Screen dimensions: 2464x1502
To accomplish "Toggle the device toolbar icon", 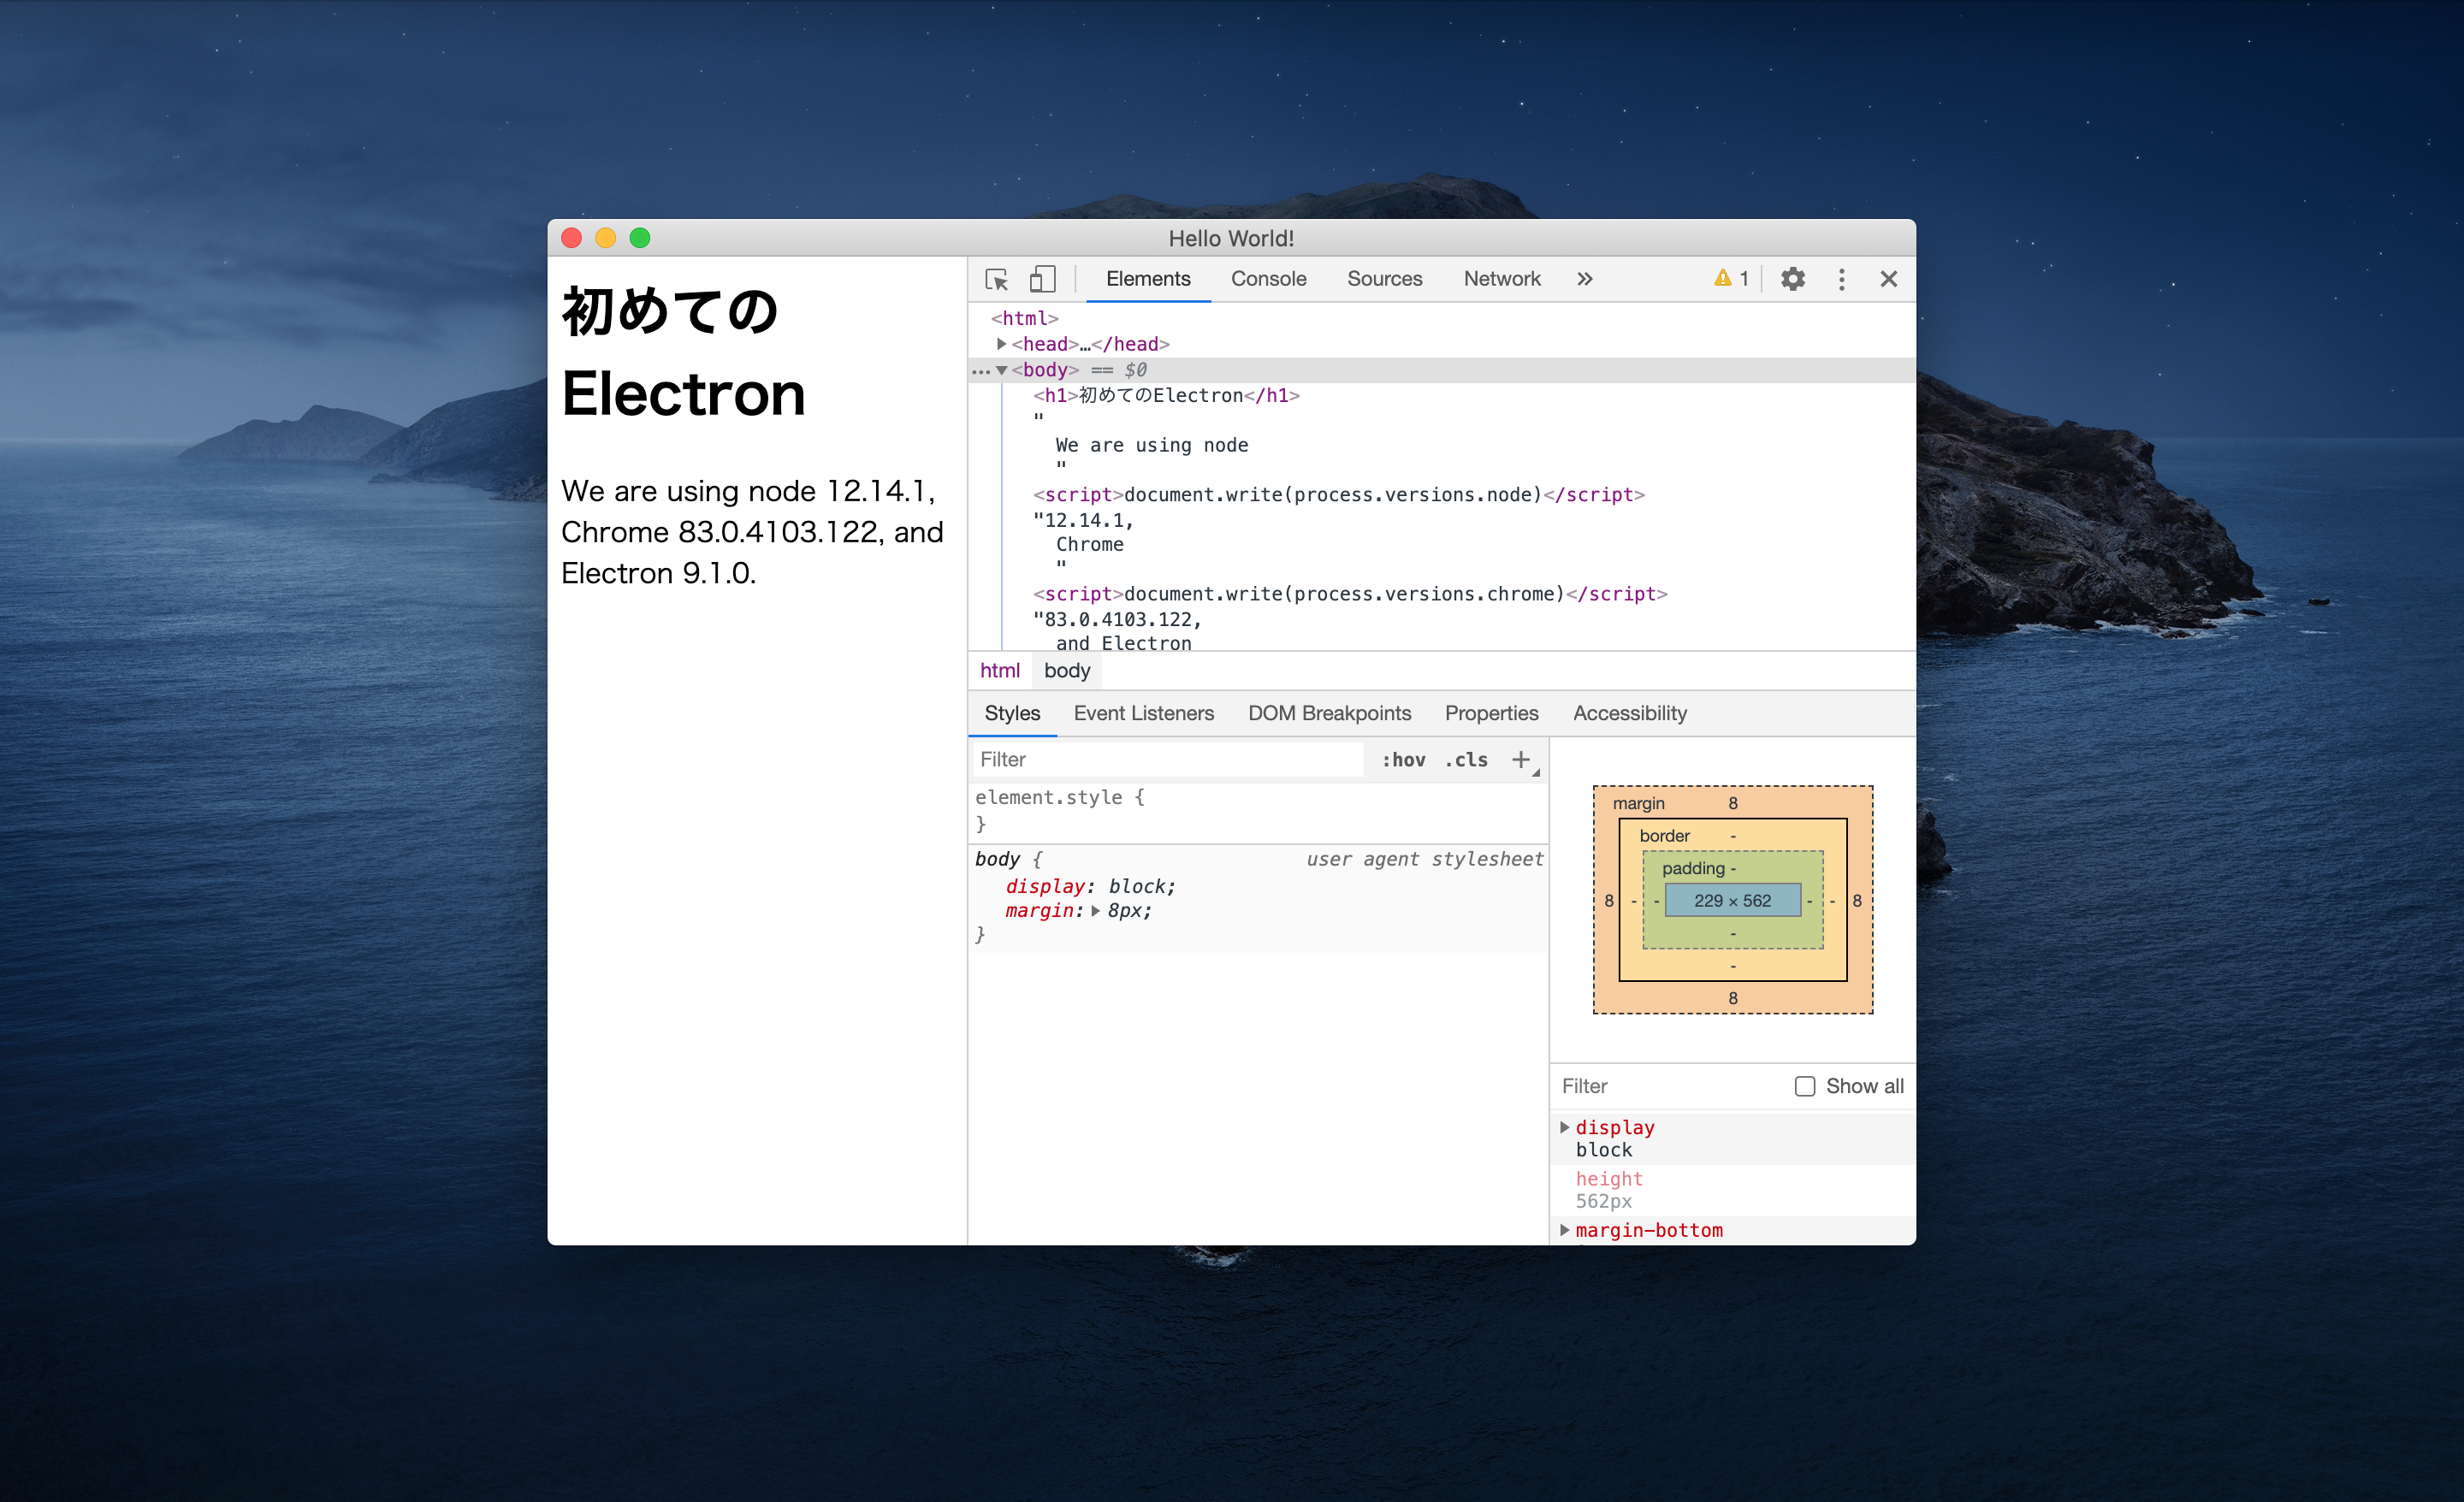I will 1042,279.
